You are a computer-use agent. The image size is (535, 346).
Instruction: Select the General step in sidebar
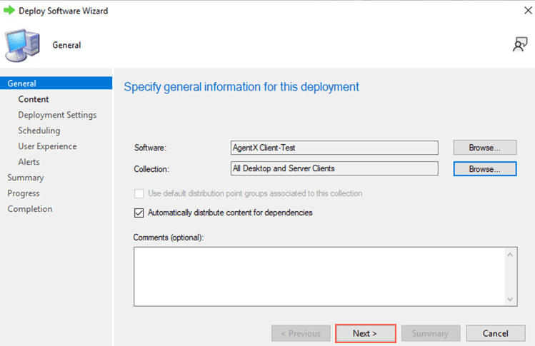[56, 83]
